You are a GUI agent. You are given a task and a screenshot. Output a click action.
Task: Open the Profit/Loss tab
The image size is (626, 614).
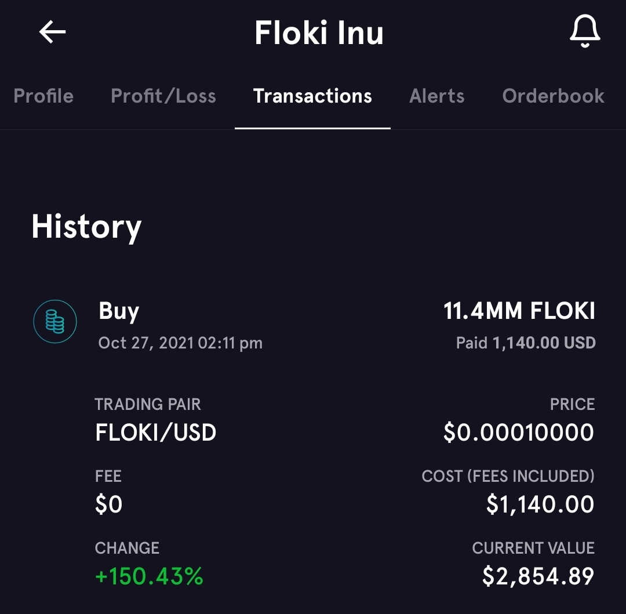163,96
